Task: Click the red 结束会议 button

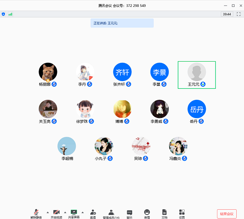Action: [227, 214]
